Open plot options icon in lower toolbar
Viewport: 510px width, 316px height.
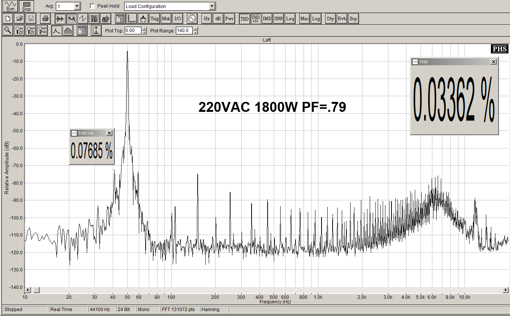click(x=82, y=31)
